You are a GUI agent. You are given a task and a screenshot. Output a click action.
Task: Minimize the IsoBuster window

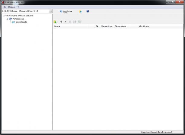click(168, 2)
